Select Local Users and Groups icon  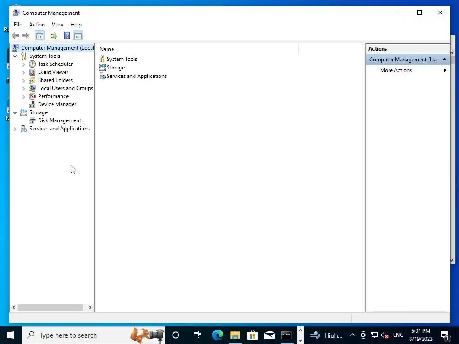[x=32, y=88]
